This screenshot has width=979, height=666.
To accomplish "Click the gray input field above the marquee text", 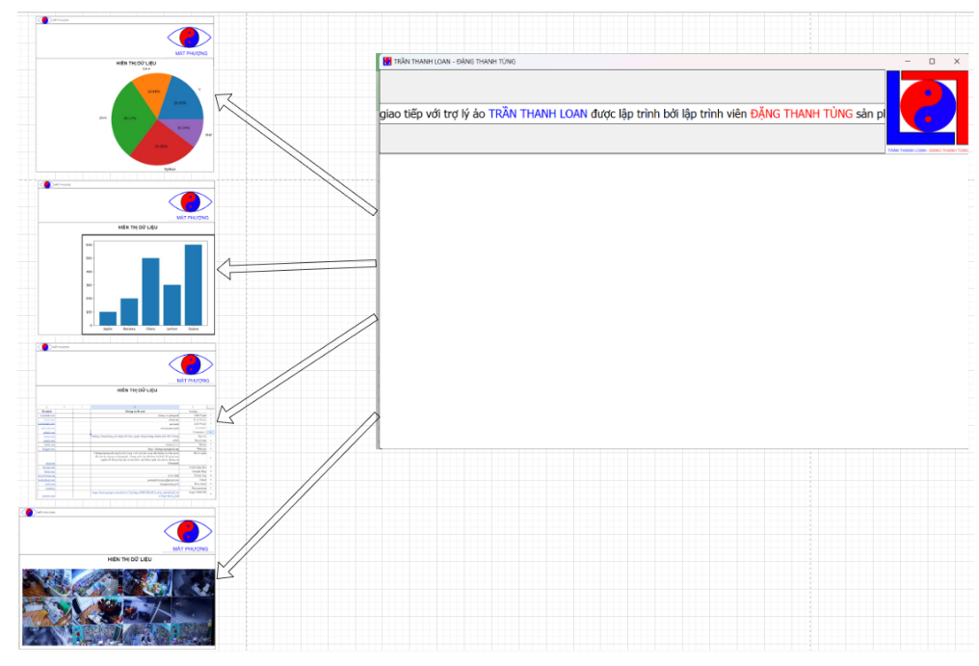I will point(632,87).
